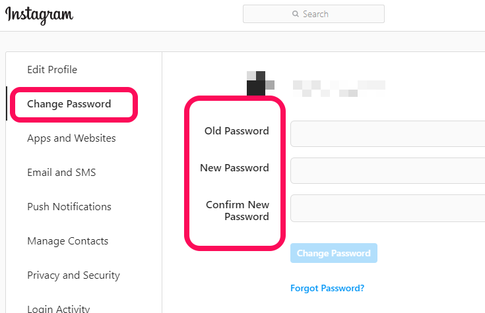Image resolution: width=485 pixels, height=313 pixels.
Task: Click the blurred username text
Action: [339, 88]
